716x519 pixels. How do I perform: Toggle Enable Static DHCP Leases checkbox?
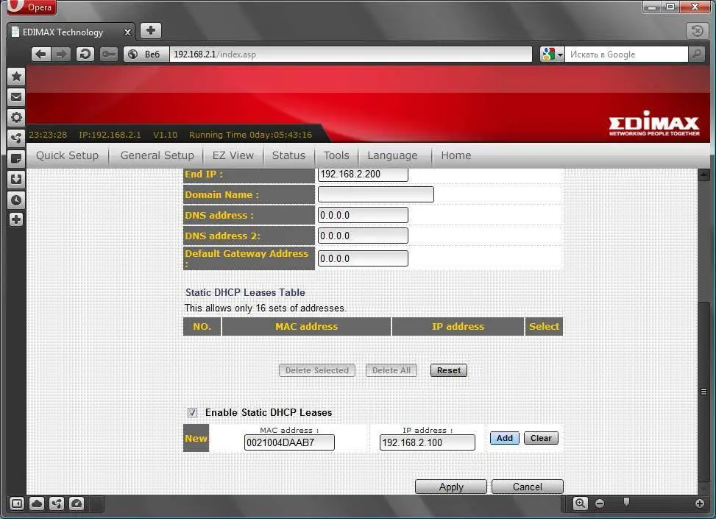point(192,413)
